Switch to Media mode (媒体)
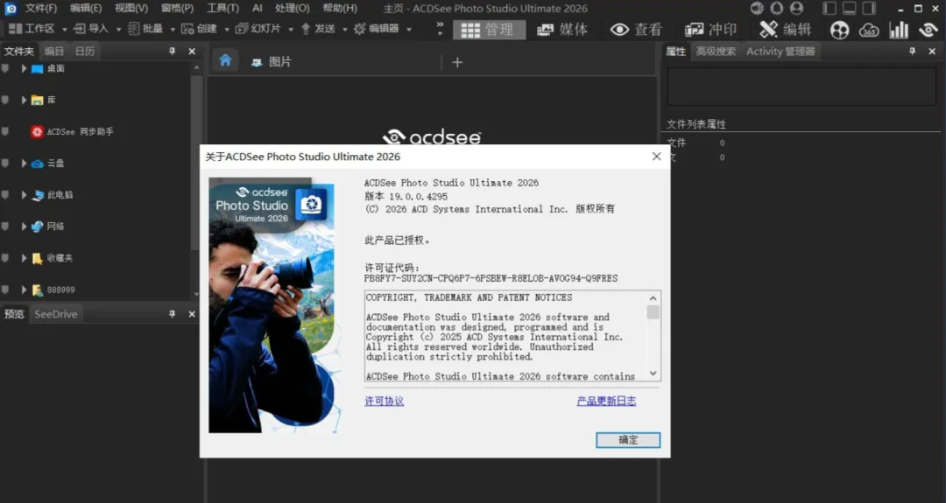946x503 pixels. pos(561,30)
